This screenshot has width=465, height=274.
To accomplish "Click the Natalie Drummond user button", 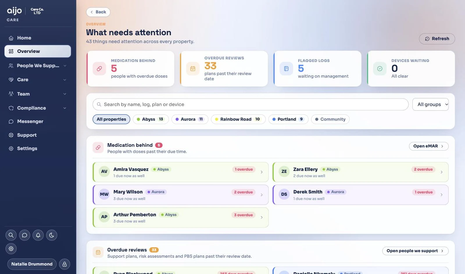I will click(32, 264).
